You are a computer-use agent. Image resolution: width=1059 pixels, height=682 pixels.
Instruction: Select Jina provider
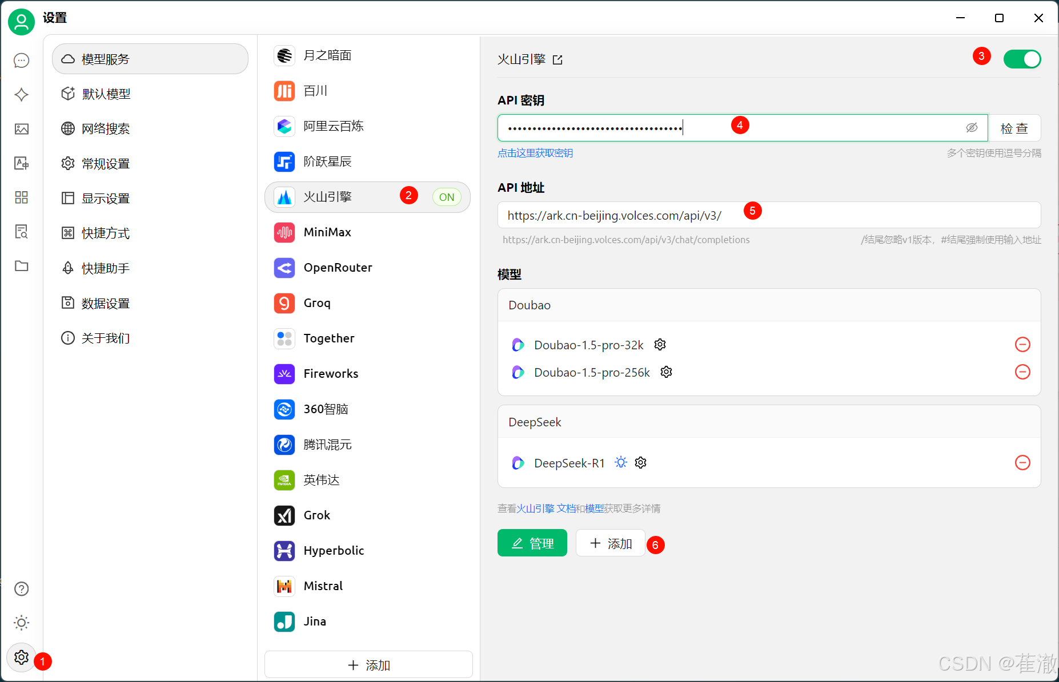coord(368,622)
